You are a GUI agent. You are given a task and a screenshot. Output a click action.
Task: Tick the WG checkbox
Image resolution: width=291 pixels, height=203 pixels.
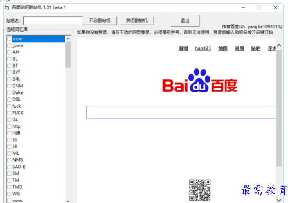tap(9, 194)
